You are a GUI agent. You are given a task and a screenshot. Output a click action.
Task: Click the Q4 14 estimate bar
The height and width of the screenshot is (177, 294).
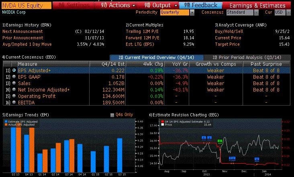[80, 158]
